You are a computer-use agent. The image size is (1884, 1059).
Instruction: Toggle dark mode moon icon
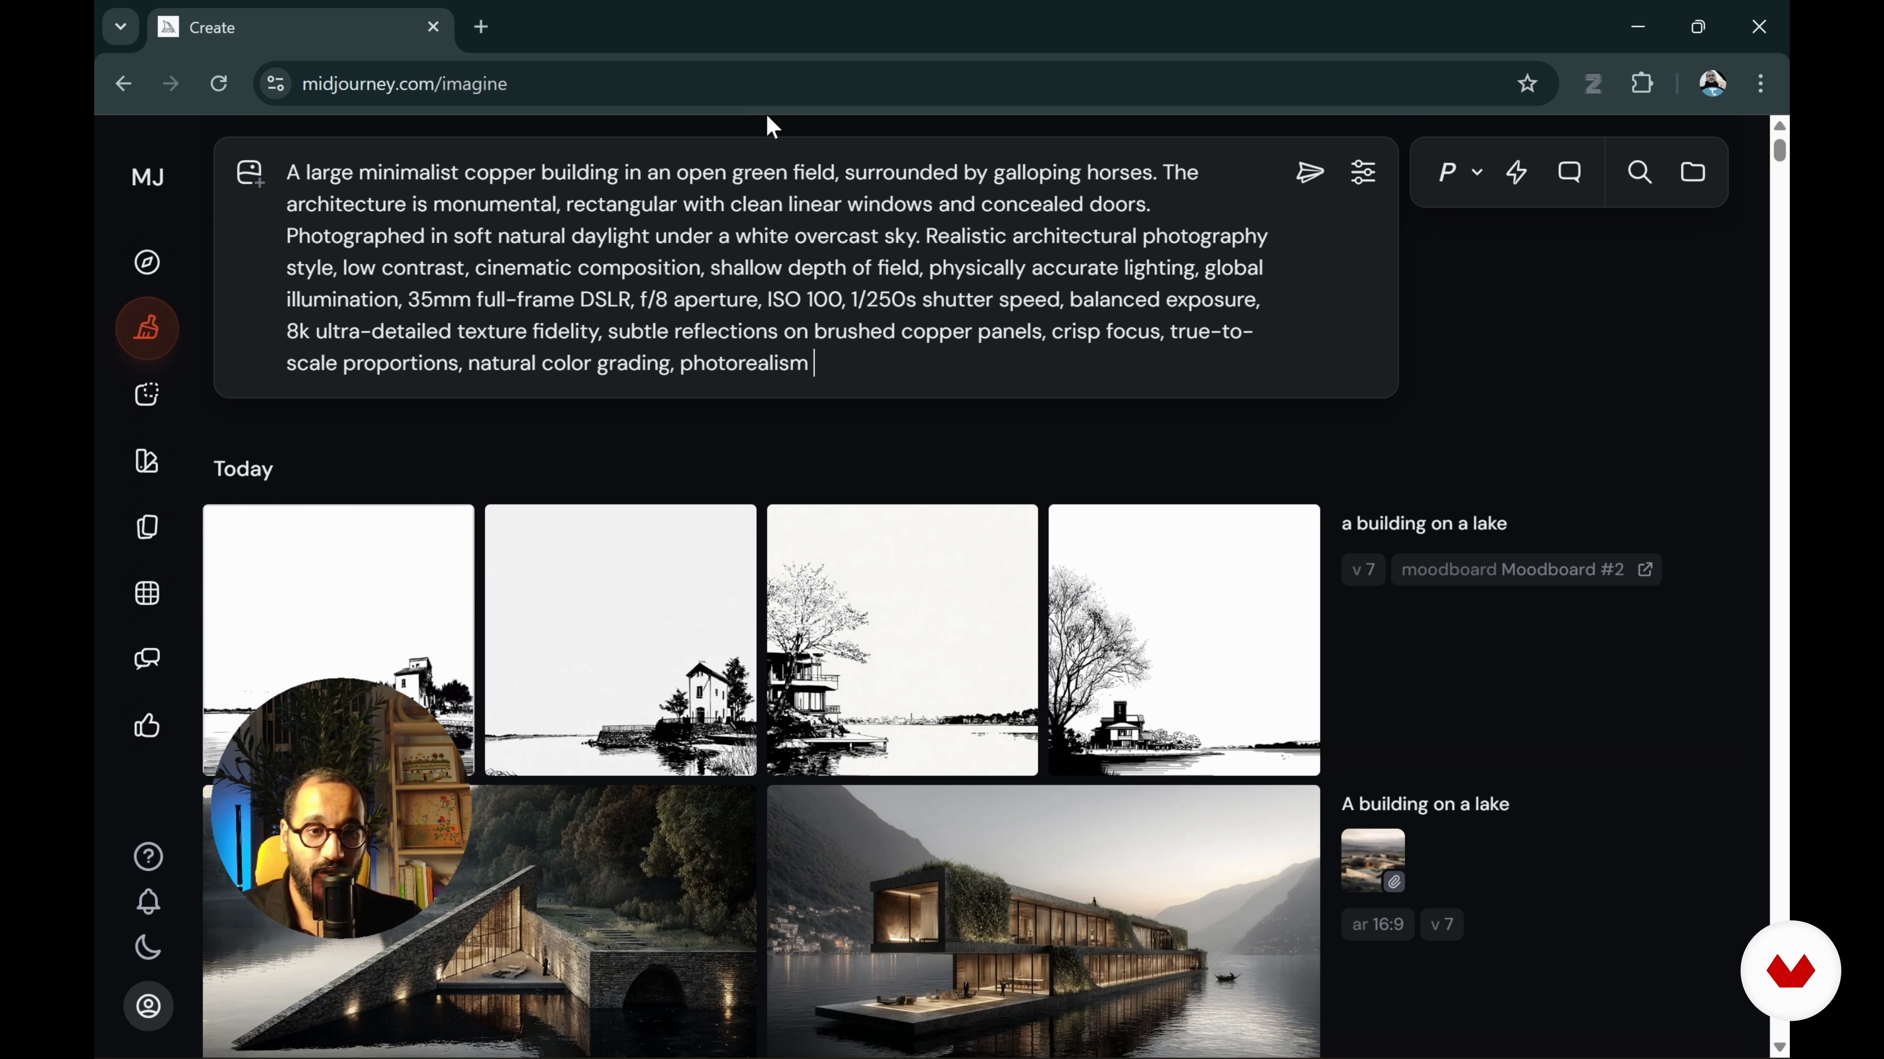(x=148, y=948)
